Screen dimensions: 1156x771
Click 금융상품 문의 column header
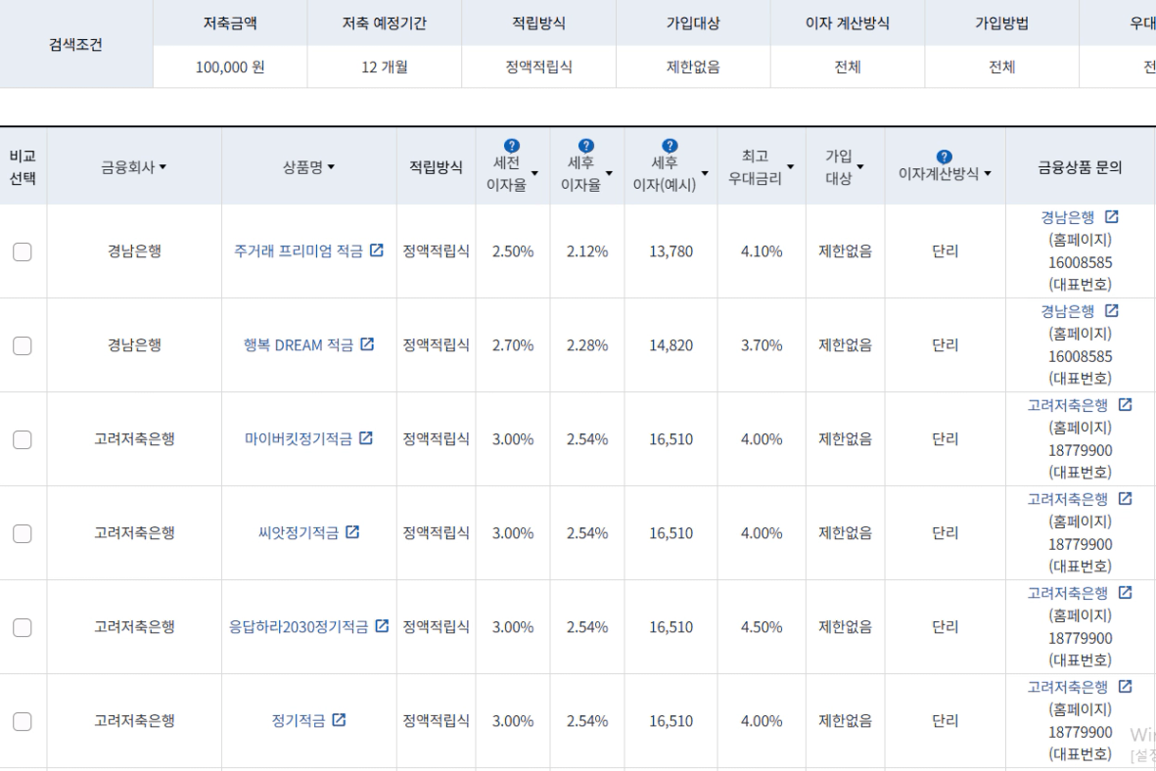coord(1080,167)
